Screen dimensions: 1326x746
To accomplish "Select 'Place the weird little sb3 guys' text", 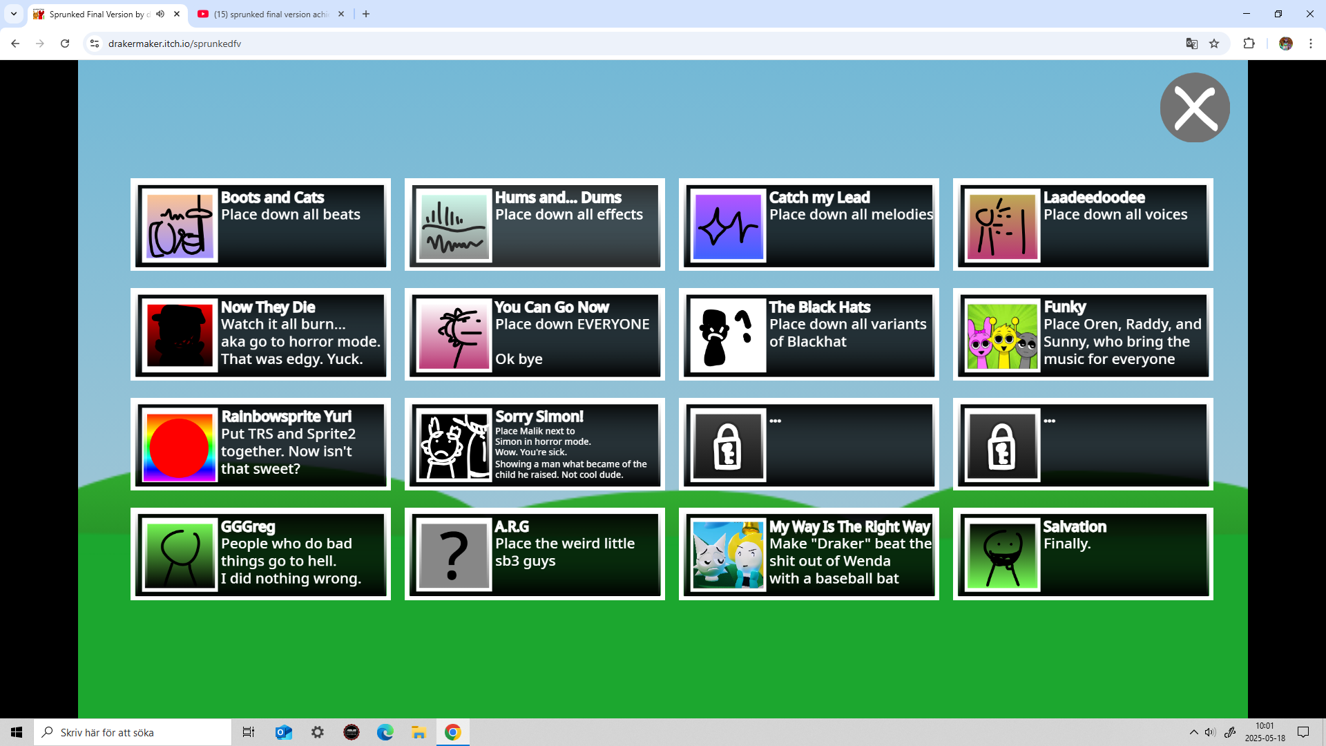I will 565,553.
